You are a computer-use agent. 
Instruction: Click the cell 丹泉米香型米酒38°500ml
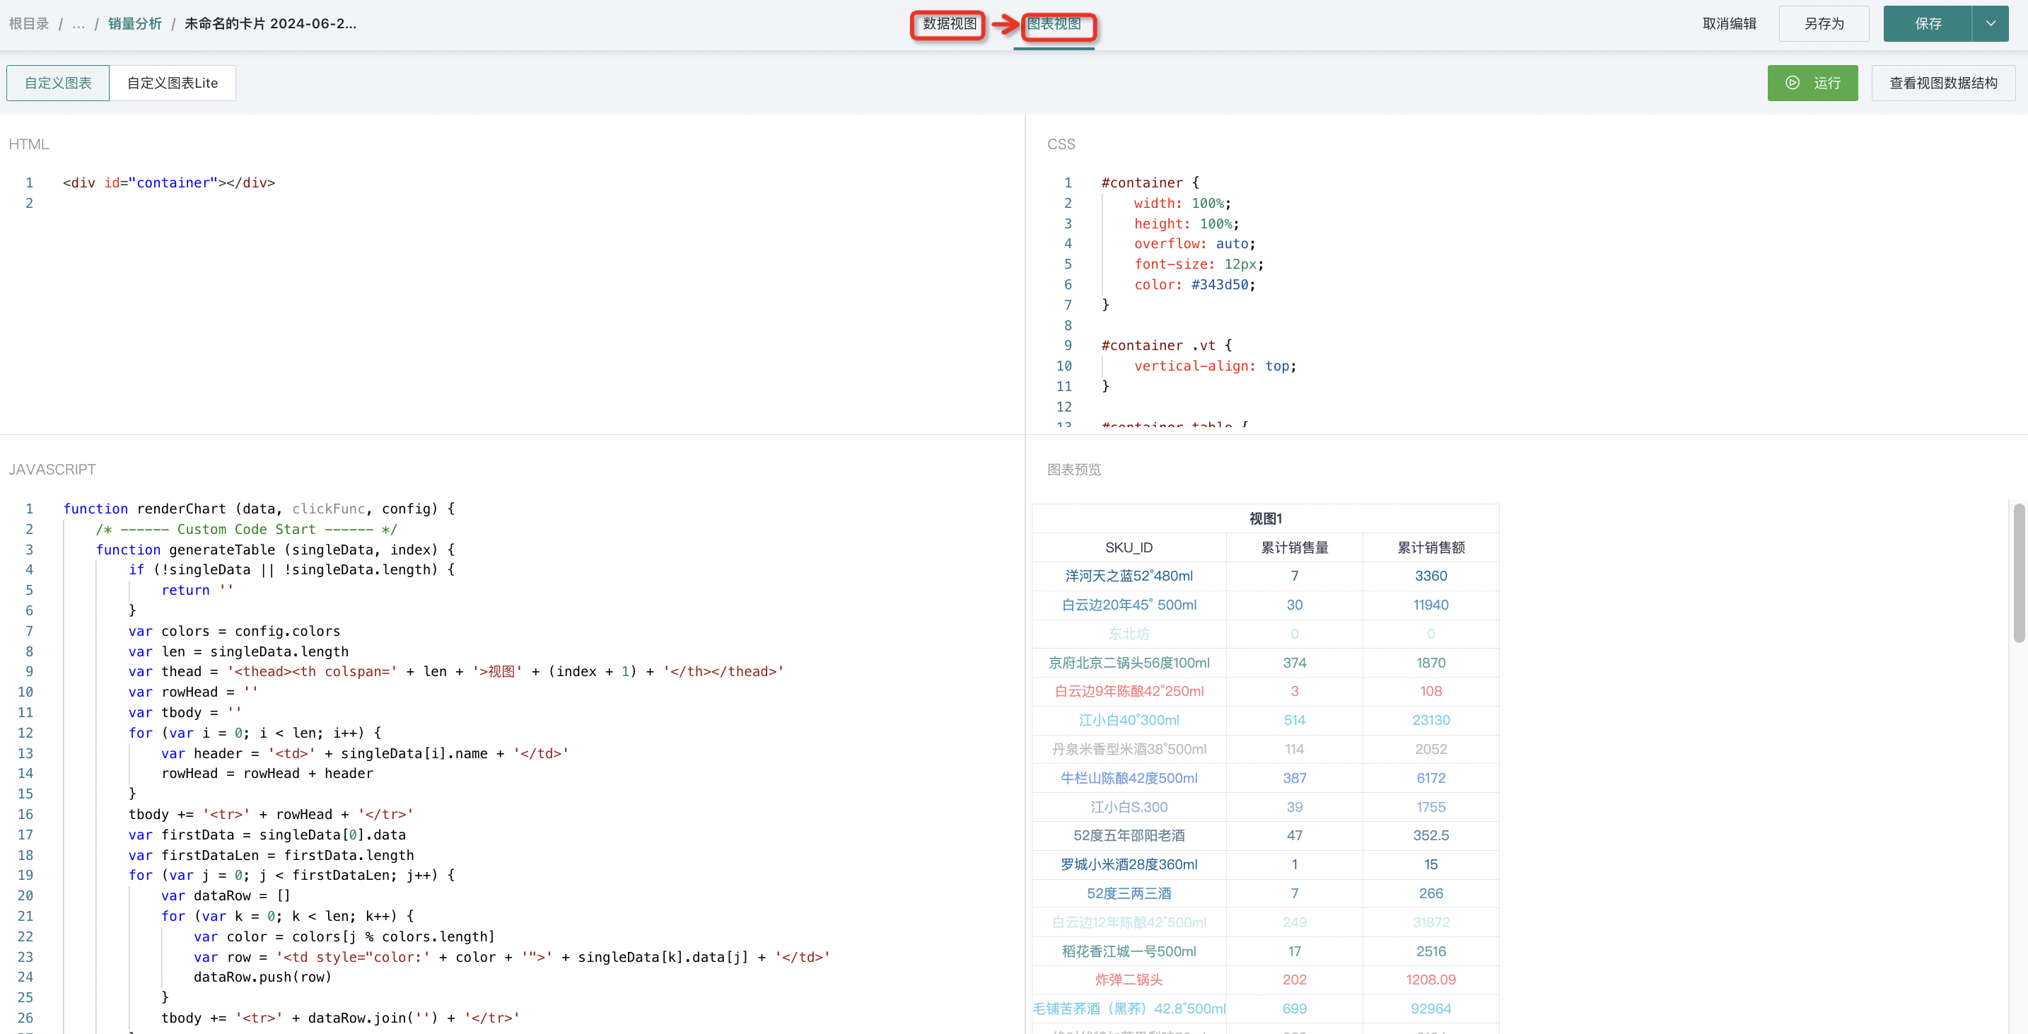[1128, 749]
